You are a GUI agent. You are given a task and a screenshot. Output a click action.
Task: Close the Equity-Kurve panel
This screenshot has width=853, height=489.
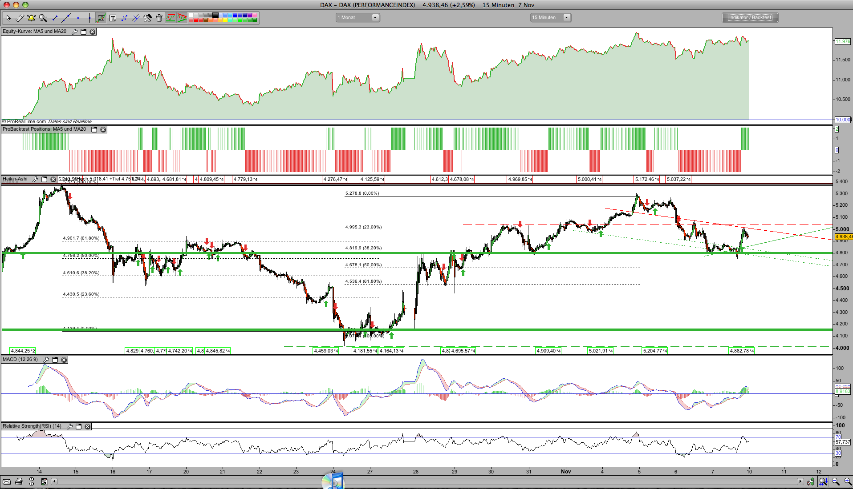point(93,32)
